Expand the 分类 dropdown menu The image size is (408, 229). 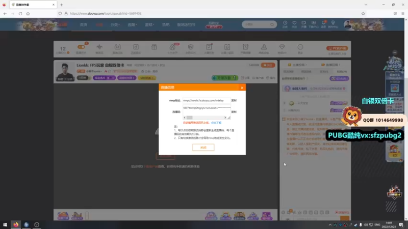click(115, 24)
